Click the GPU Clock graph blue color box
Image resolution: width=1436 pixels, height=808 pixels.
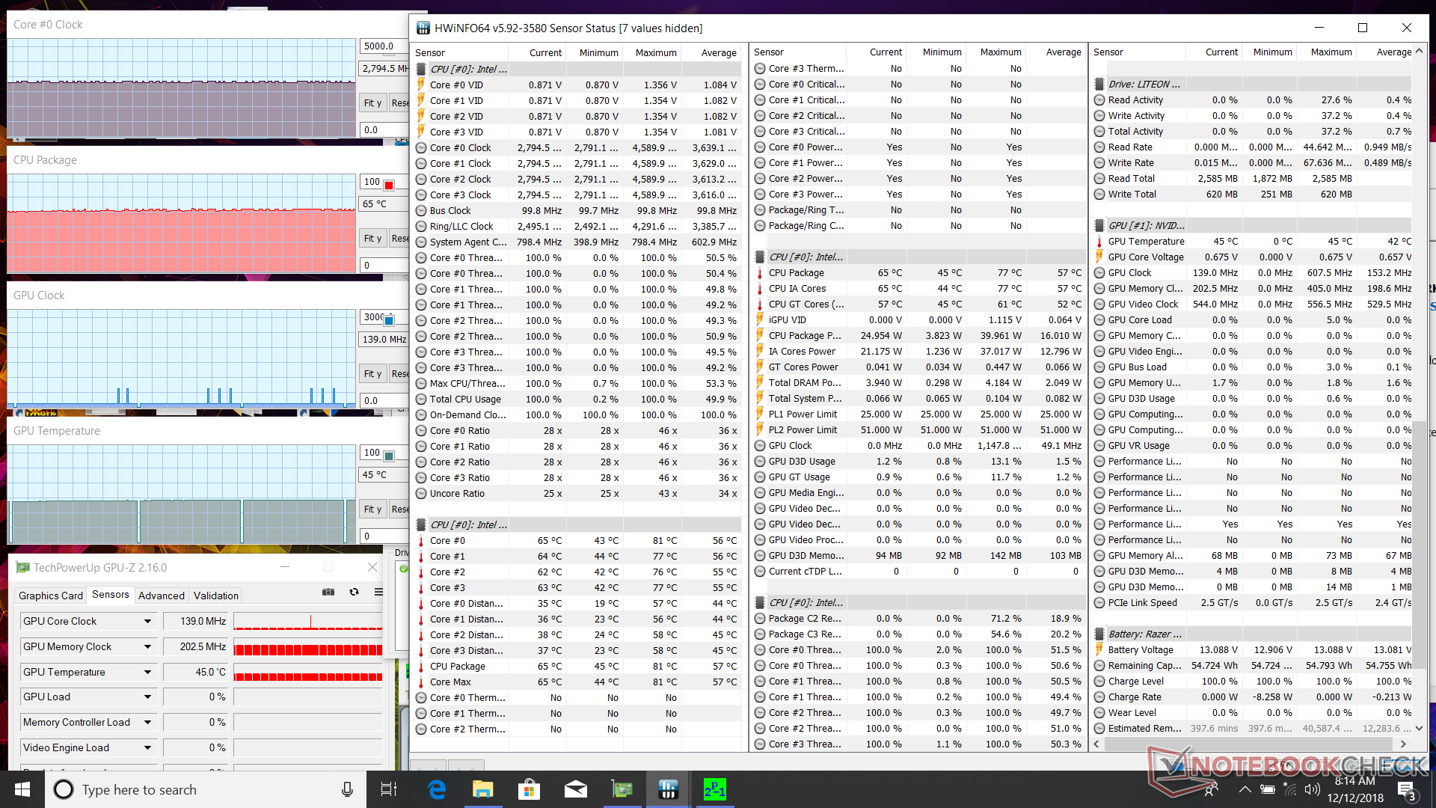(x=389, y=320)
